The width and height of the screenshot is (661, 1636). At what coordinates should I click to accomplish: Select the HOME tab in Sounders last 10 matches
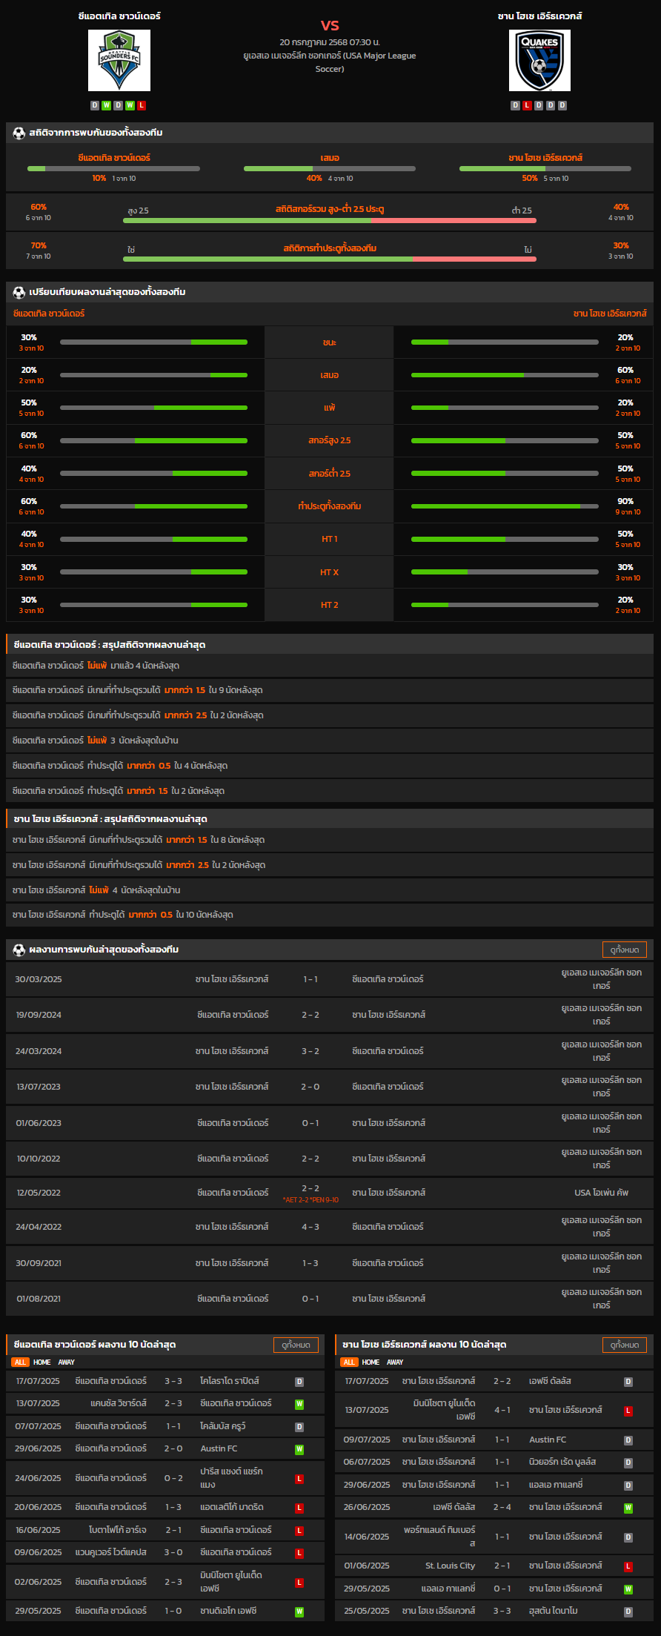click(42, 1362)
